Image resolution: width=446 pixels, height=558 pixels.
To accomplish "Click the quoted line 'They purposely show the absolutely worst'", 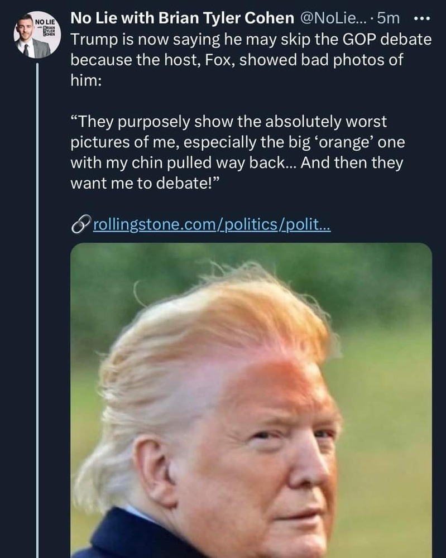I will 229,121.
